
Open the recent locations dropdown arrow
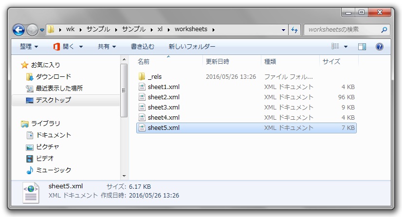(x=42, y=30)
